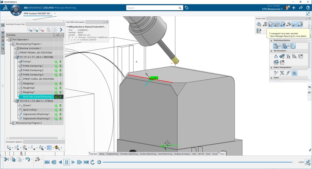
Task: Click the color analysis magnifier icon in Simulation Options
Action: (57, 148)
